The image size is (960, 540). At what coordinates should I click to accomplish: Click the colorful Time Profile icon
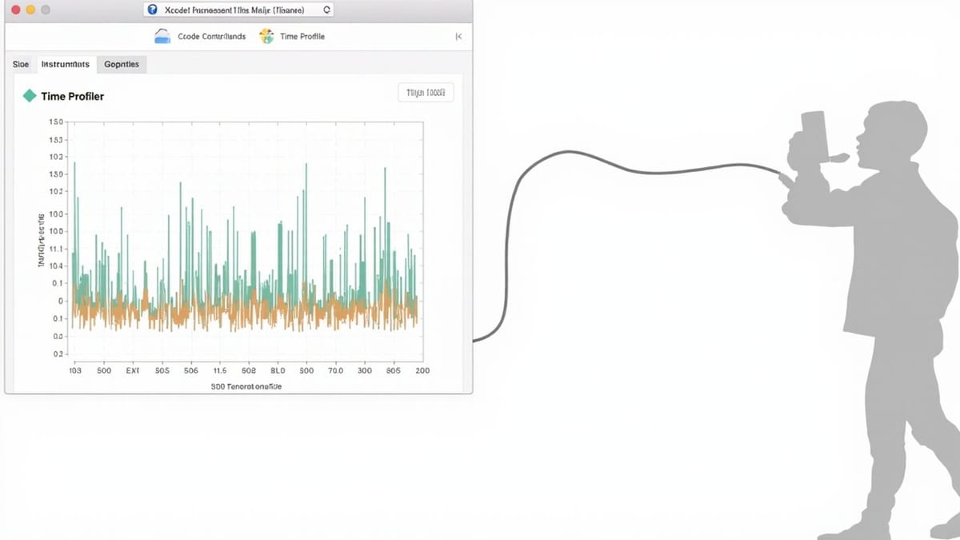266,36
